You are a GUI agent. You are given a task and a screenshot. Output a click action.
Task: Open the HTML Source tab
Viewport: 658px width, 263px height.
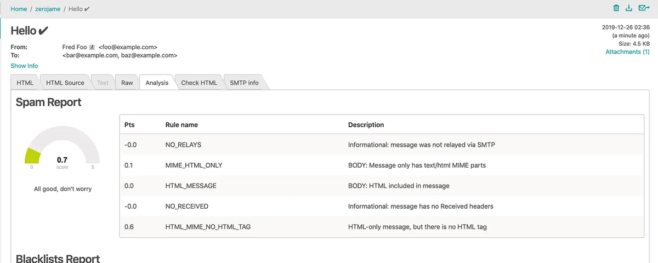65,83
